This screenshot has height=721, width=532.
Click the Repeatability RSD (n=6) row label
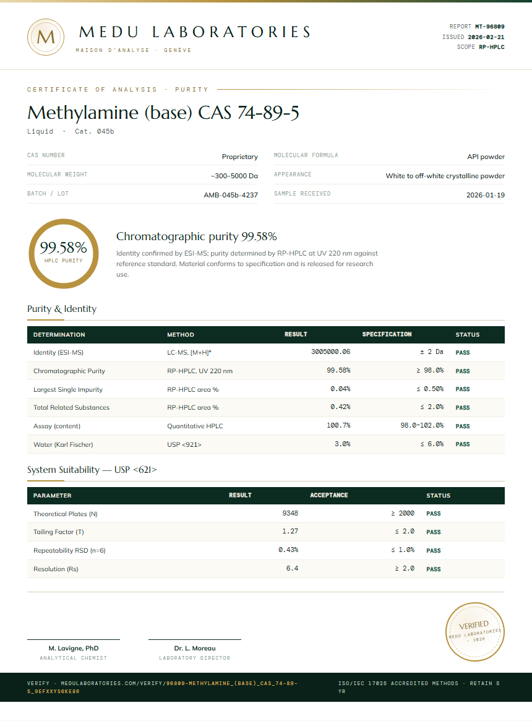(69, 550)
